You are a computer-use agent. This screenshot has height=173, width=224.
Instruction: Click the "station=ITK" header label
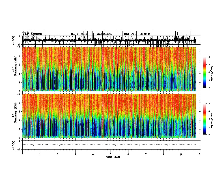[104, 34]
